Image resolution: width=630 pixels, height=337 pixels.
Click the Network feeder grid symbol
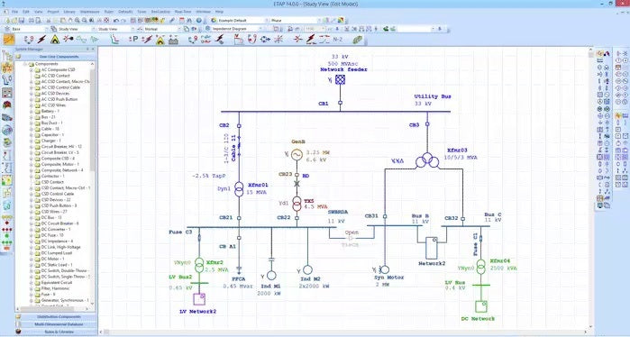click(341, 79)
